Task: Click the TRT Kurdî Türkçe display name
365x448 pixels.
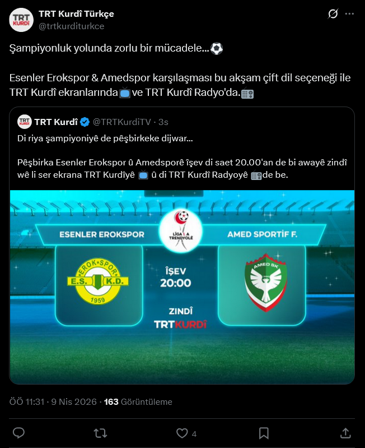Action: 76,13
